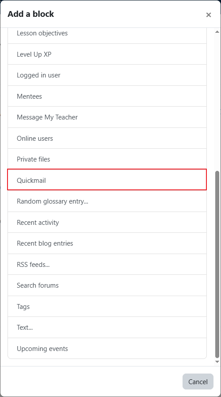
Task: Pick the Online users block
Action: [107, 138]
